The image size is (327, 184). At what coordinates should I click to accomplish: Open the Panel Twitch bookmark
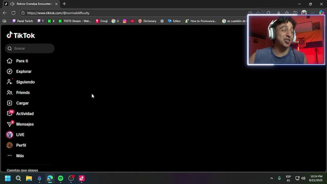pyautogui.click(x=22, y=21)
